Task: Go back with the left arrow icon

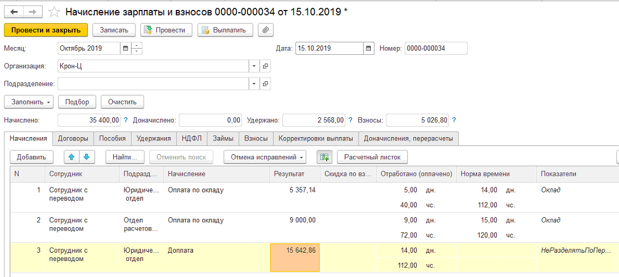Action: [x=14, y=12]
